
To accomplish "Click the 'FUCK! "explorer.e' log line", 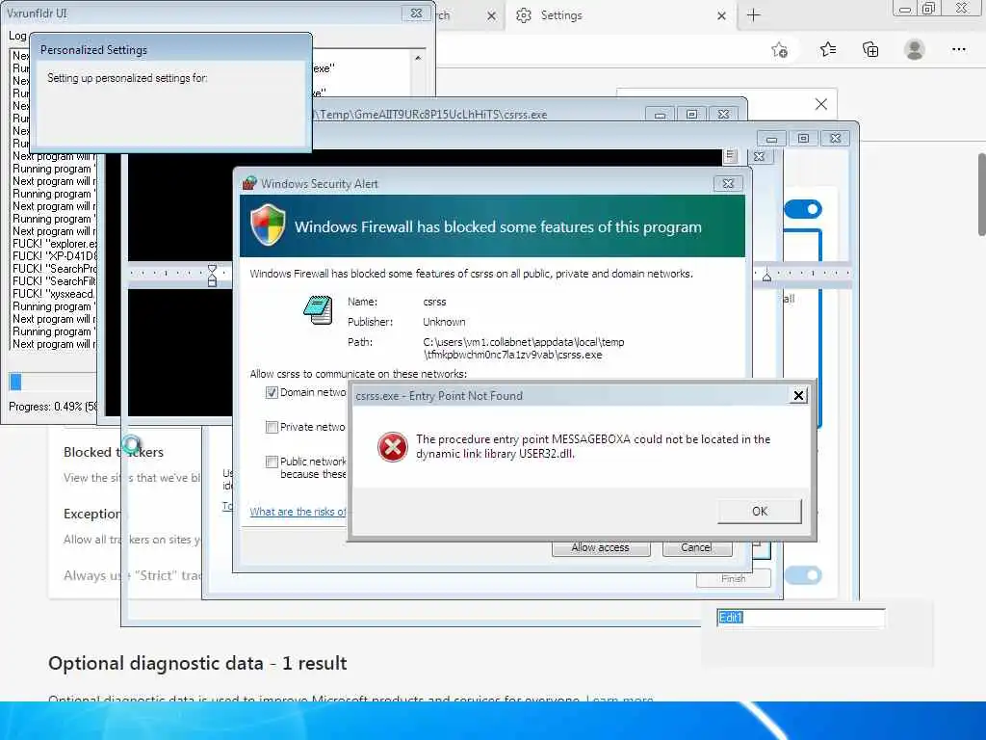I will click(55, 244).
